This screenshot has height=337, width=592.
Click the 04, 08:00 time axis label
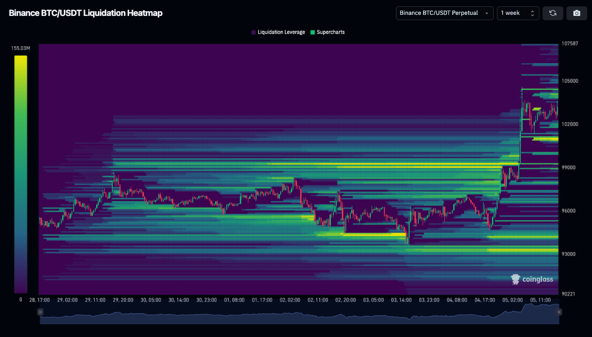(x=457, y=300)
